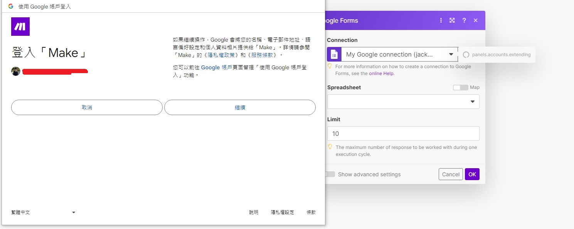Open the My Google connection dropdown
The height and width of the screenshot is (229, 574).
tap(451, 54)
